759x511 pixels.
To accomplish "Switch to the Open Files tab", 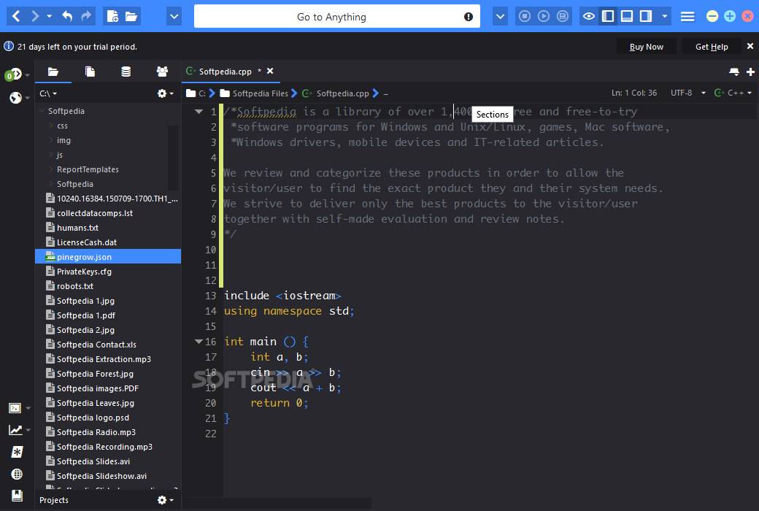I will pyautogui.click(x=90, y=72).
